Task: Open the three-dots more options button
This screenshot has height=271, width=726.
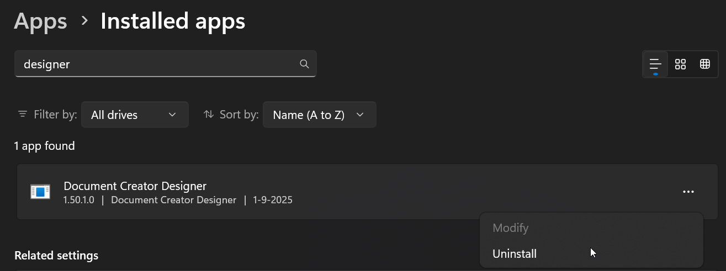Action: click(x=688, y=192)
